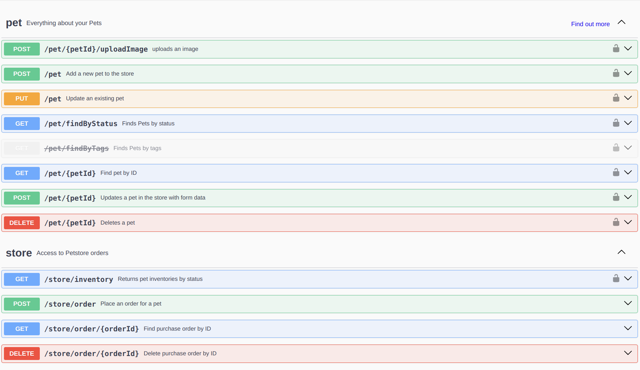Click the /store/order path on POST row
This screenshot has height=370, width=640.
point(70,304)
